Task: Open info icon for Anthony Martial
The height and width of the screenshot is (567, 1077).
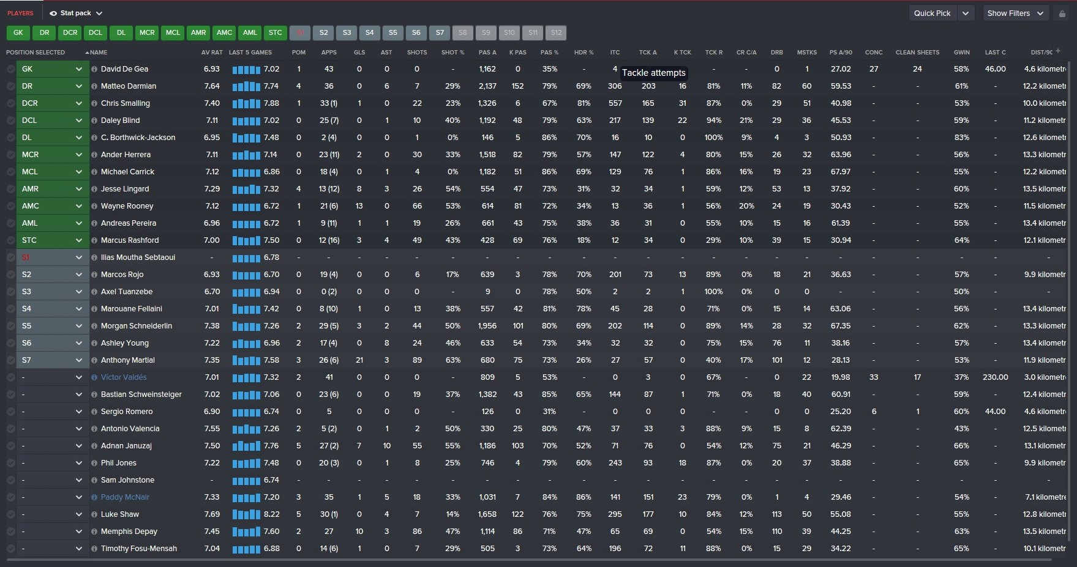Action: (94, 360)
